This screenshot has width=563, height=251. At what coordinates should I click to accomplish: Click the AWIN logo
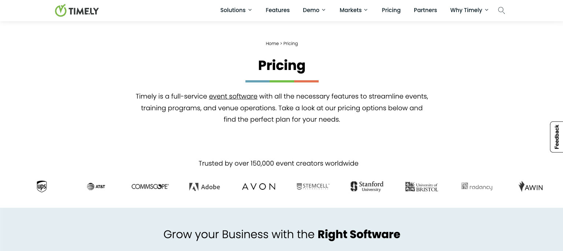click(x=531, y=187)
